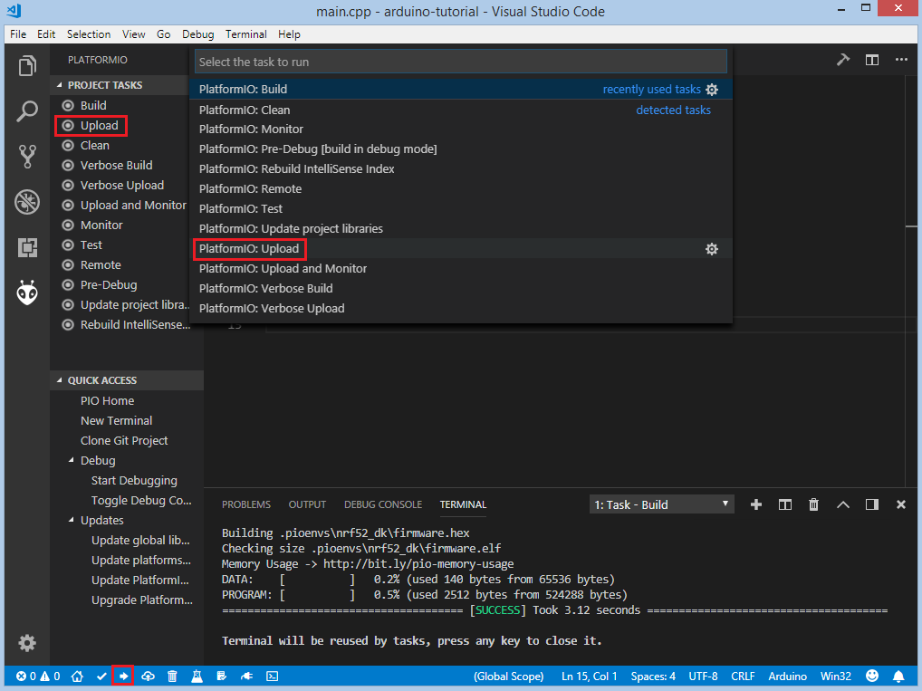Configure PlatformIO: Upload task gear
Screen dimensions: 922x691
[712, 249]
